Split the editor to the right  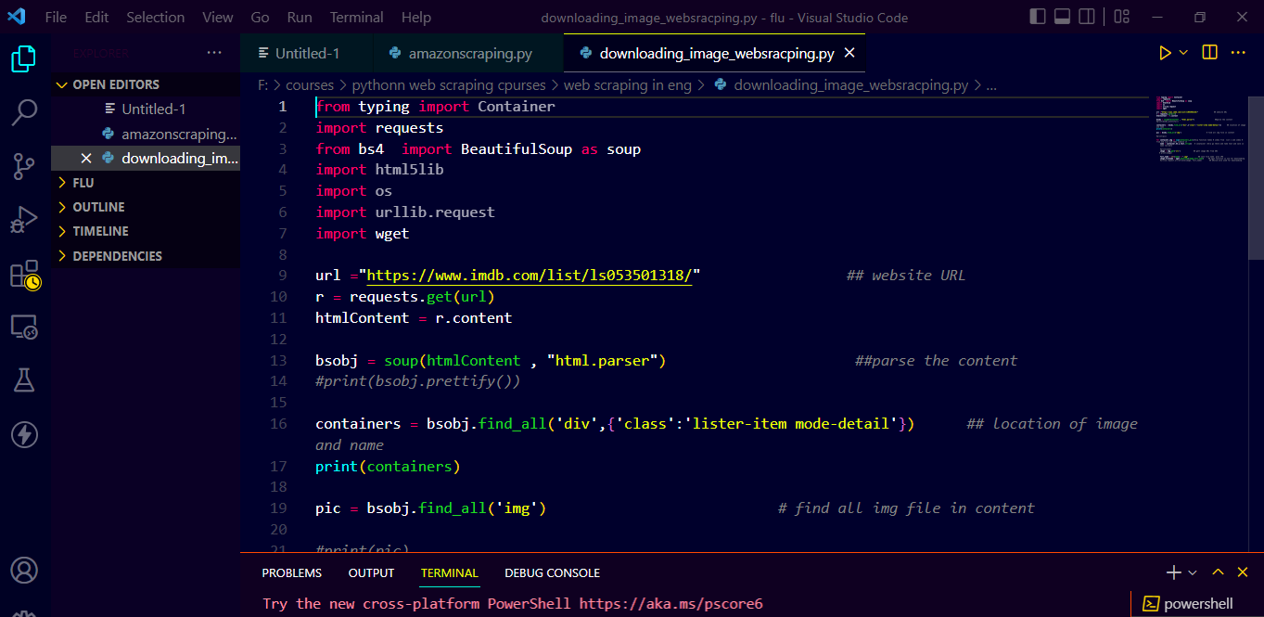point(1209,53)
